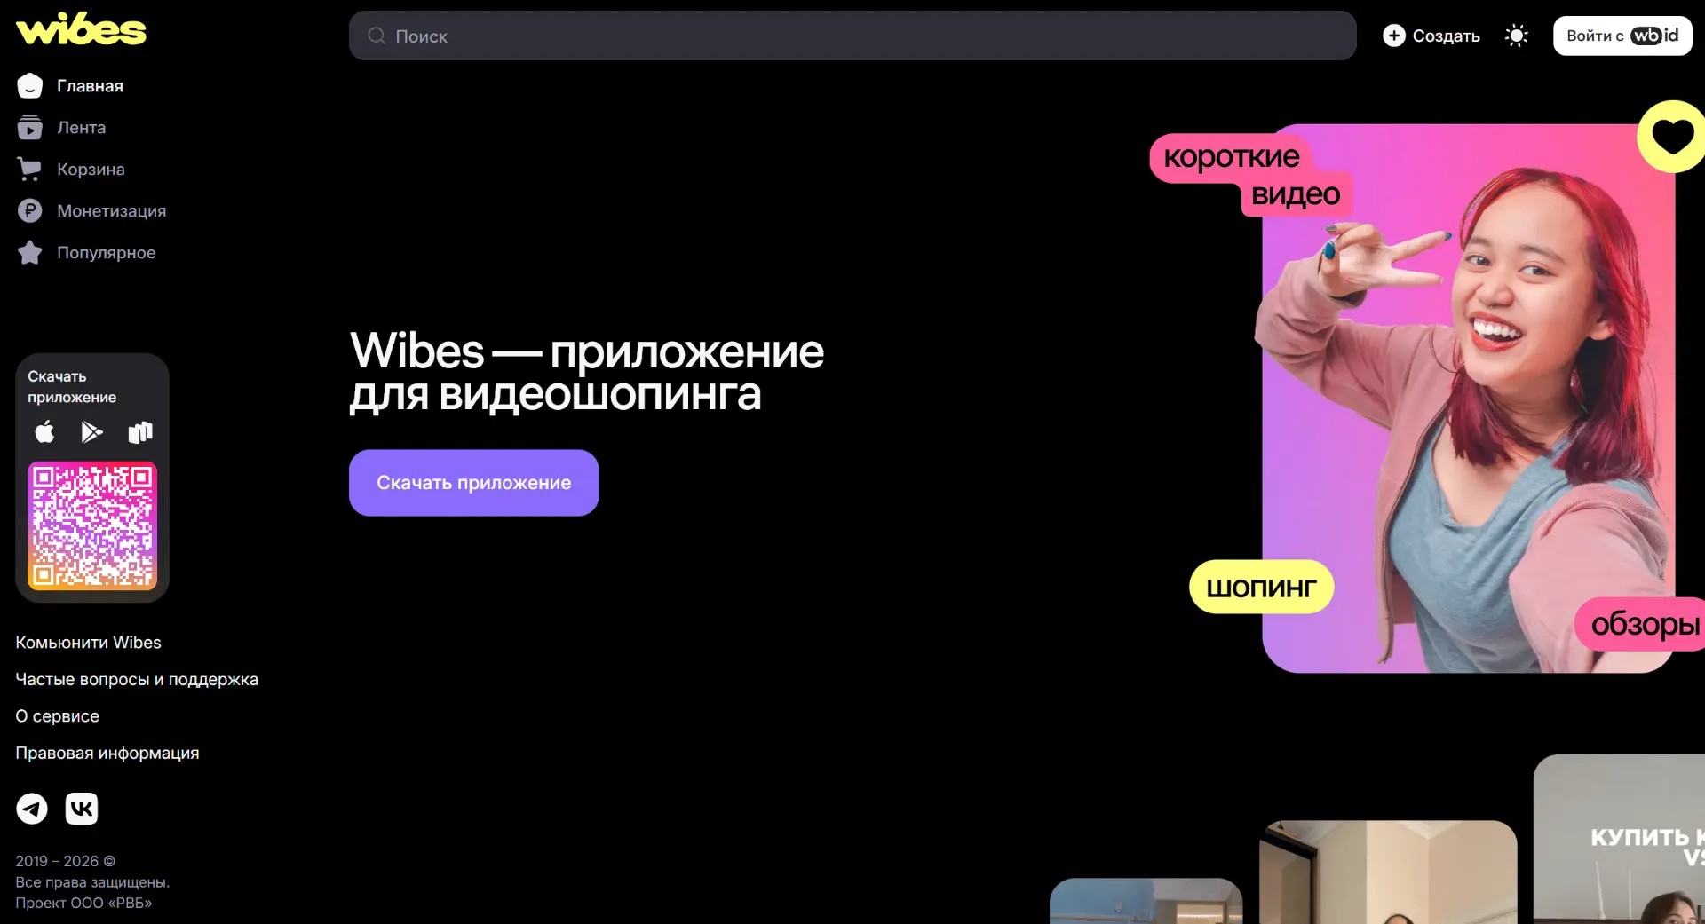1705x924 pixels.
Task: Click the 2019 – 2026 © copyright text
Action: coord(65,861)
